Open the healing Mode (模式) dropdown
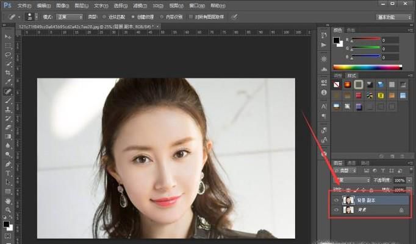 click(70, 17)
